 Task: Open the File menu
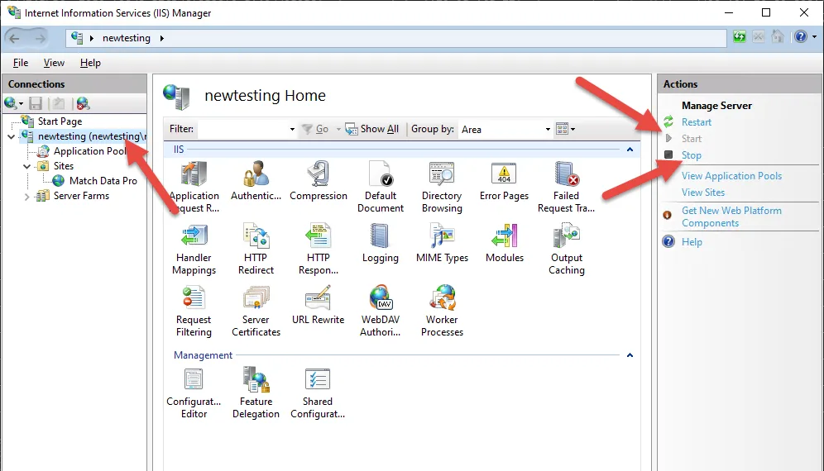(21, 63)
